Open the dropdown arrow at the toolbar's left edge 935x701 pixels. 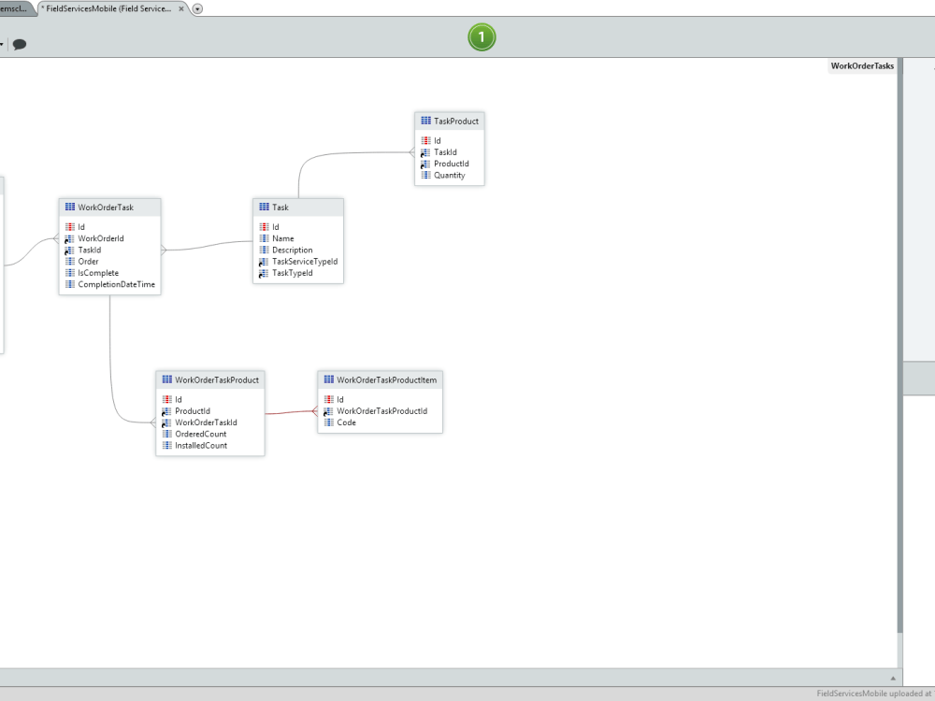[3, 43]
